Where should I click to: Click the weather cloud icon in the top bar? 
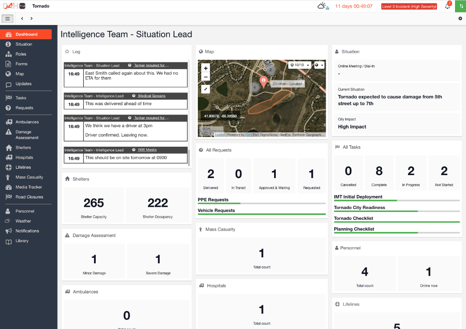pyautogui.click(x=322, y=6)
